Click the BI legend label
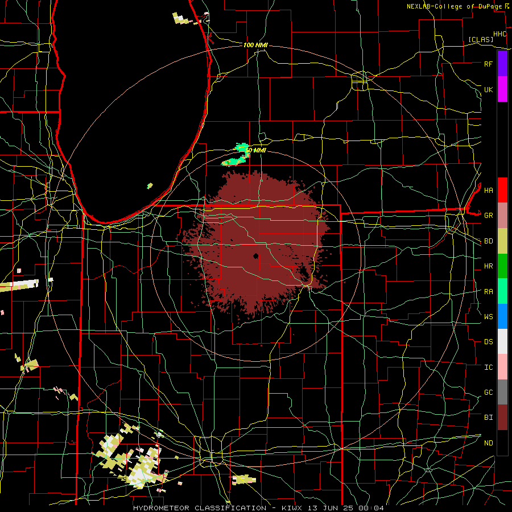This screenshot has height=512, width=512. tap(488, 418)
